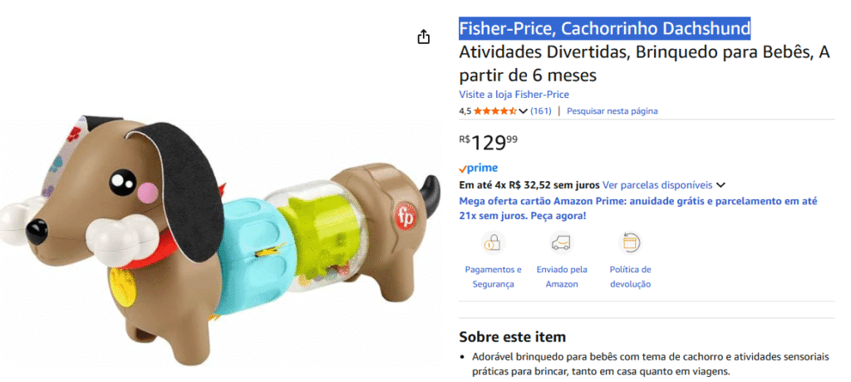Viewport: 851px width, 382px height.
Task: Click the share icon above the product image
Action: pyautogui.click(x=424, y=37)
